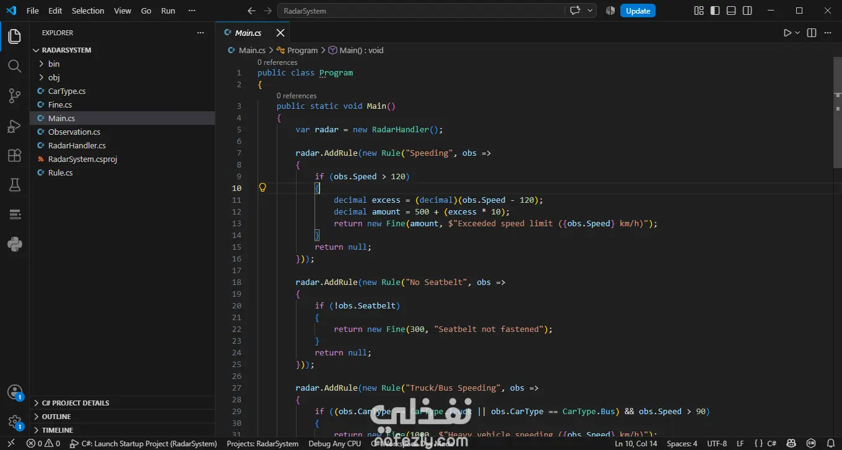The width and height of the screenshot is (842, 450).
Task: Click Customize Layout icon
Action: (699, 11)
